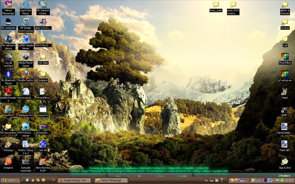This screenshot has height=184, width=295.
Task: Switch to the Image hosting Firefox taskbar button
Action: [75, 181]
